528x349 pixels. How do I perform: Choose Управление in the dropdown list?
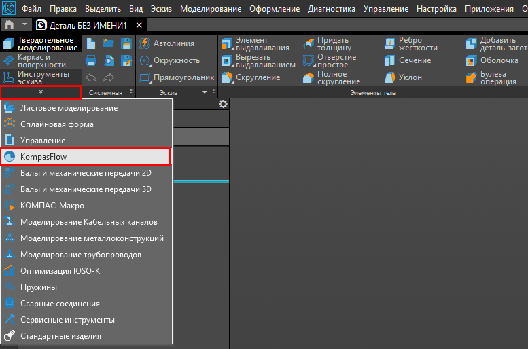point(86,141)
